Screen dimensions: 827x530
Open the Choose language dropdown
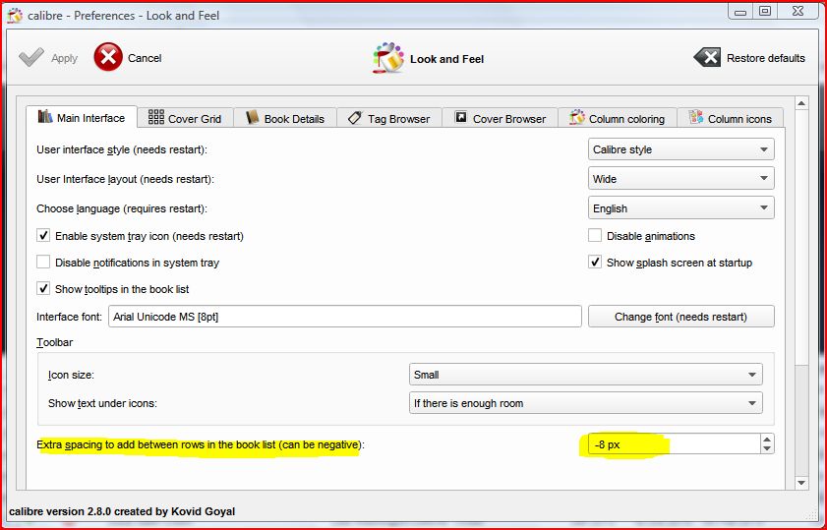[680, 208]
